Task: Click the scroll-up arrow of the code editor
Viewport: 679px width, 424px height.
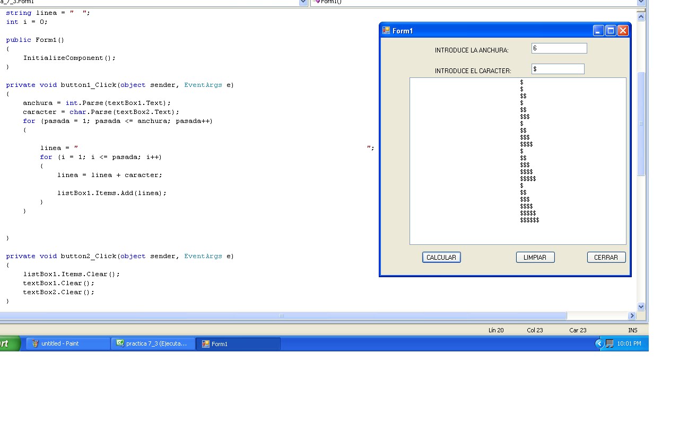Action: pos(641,16)
